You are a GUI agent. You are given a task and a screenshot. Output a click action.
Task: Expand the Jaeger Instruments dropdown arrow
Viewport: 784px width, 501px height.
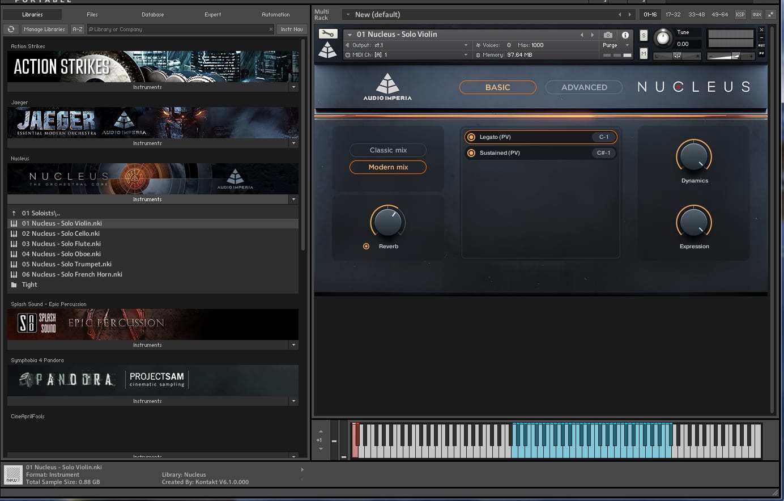tap(293, 143)
